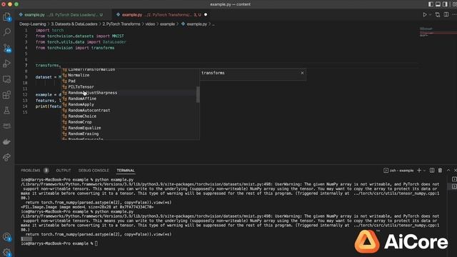Screen dimensions: 457x257
Task: Open the Testing flask view
Action: click(x=6, y=111)
